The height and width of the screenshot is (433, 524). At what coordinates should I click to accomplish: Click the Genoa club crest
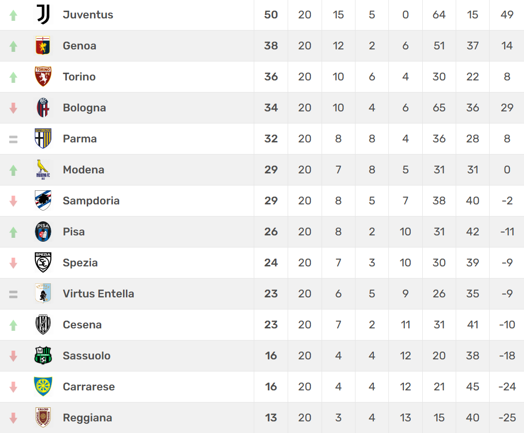pyautogui.click(x=43, y=46)
